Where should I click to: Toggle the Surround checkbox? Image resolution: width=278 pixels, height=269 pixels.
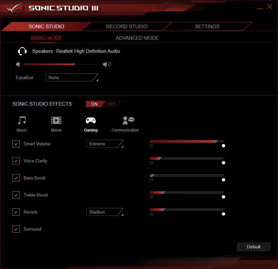click(16, 229)
